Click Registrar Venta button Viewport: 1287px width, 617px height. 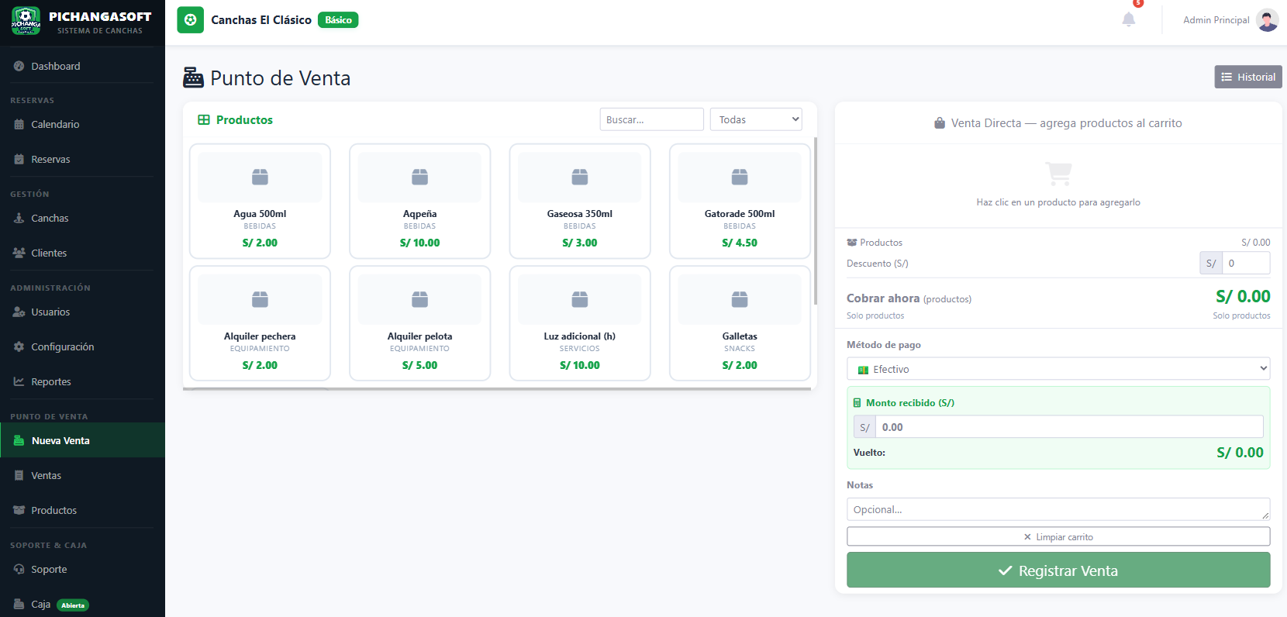pos(1058,570)
